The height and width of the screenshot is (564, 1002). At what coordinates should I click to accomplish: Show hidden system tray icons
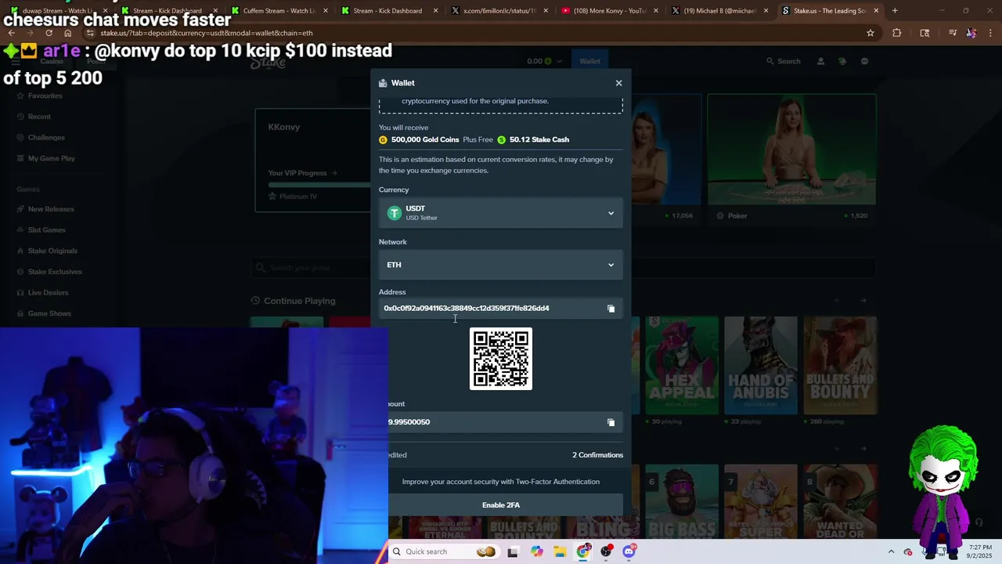coord(891,552)
